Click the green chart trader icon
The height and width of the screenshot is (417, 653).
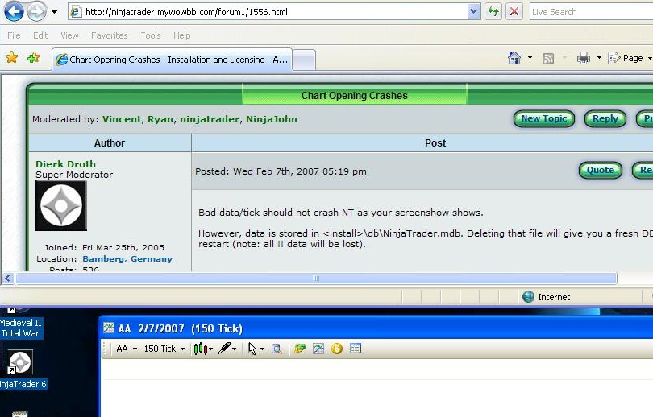(x=300, y=349)
